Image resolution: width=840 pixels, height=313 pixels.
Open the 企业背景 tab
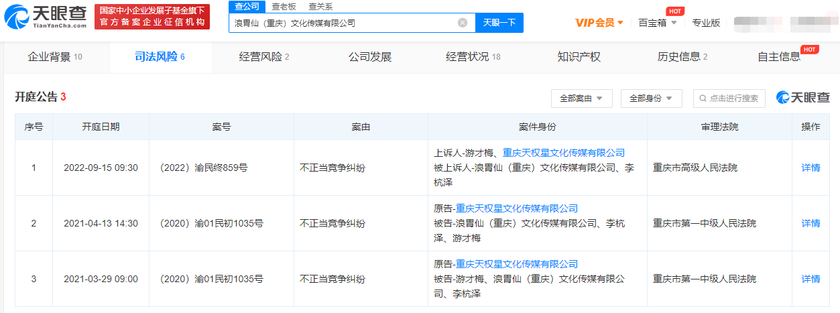pos(55,57)
